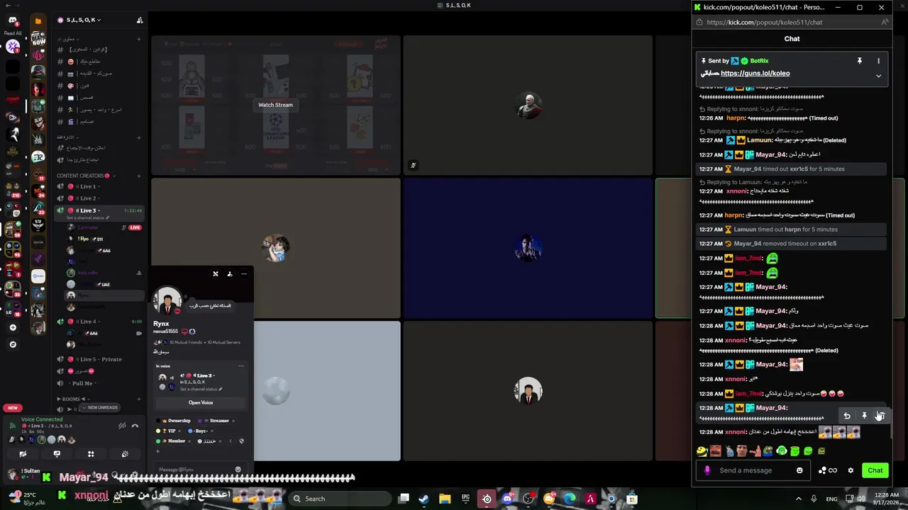The width and height of the screenshot is (908, 510).
Task: Click the Read All label in Discord
Action: tap(13, 33)
